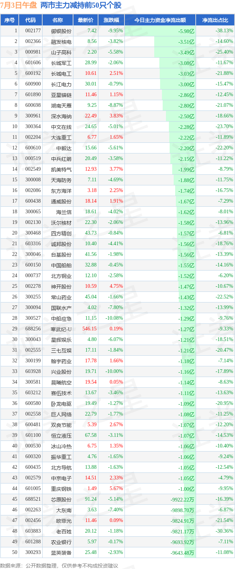Select stock name 中国船舶
The height and width of the screenshot is (569, 235).
click(61, 265)
